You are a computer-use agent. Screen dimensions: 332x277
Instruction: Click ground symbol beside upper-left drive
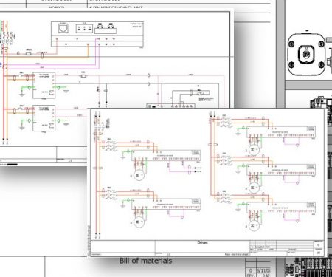(x=123, y=156)
